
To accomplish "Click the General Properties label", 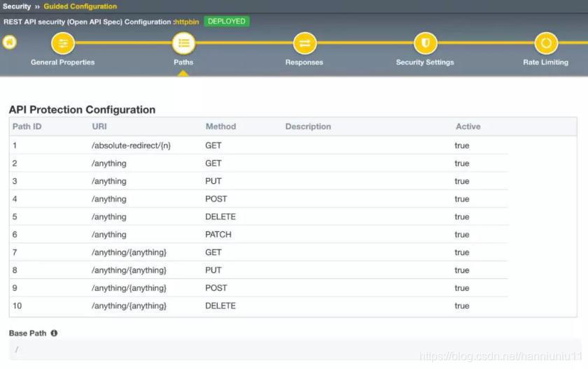I will [62, 62].
